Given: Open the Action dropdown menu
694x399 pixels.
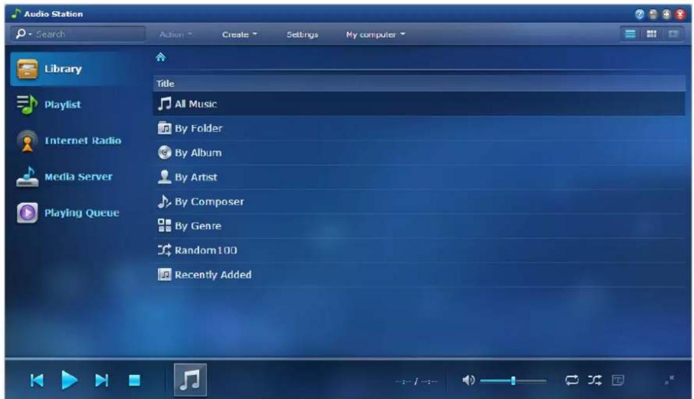Looking at the screenshot, I should [176, 34].
